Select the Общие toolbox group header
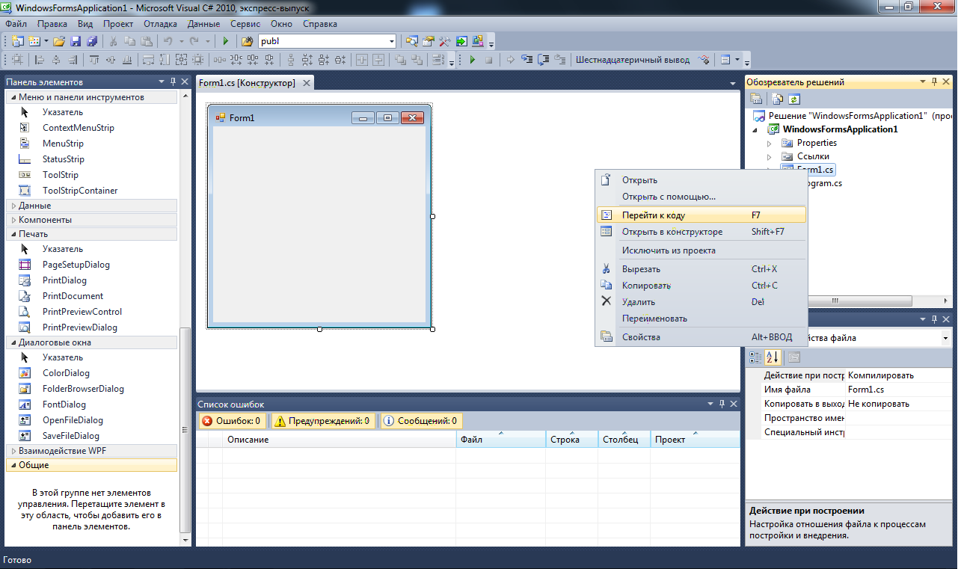The image size is (958, 569). tap(92, 465)
